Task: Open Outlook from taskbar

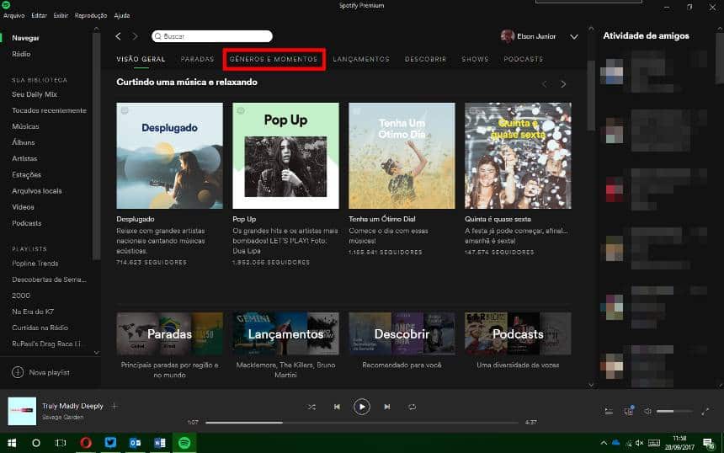Action: [135, 443]
